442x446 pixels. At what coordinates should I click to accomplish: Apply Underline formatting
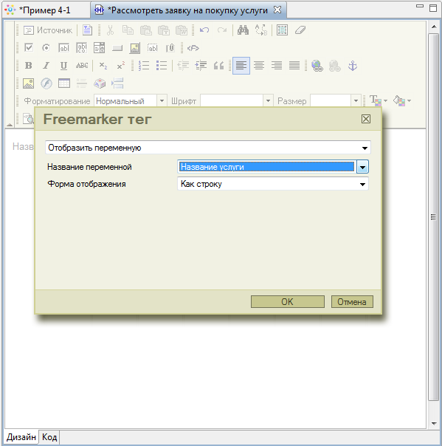pos(63,66)
